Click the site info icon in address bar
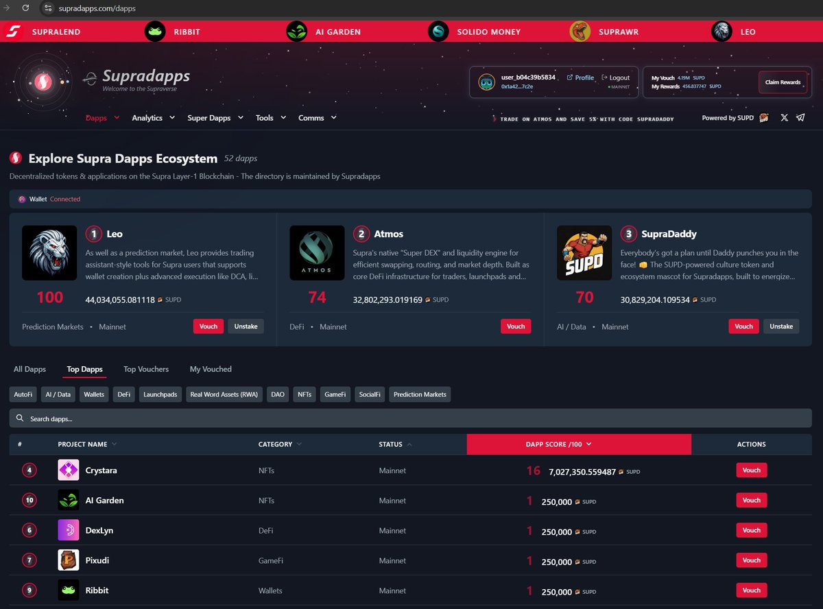This screenshot has height=609, width=823. (47, 8)
